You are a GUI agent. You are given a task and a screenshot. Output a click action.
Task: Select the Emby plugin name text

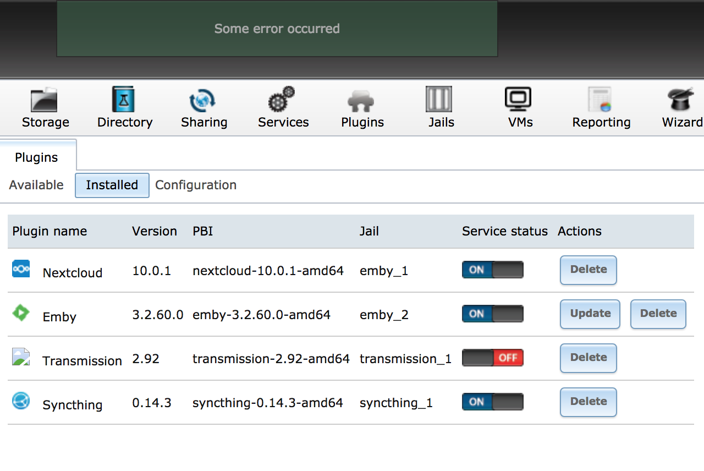click(x=59, y=317)
